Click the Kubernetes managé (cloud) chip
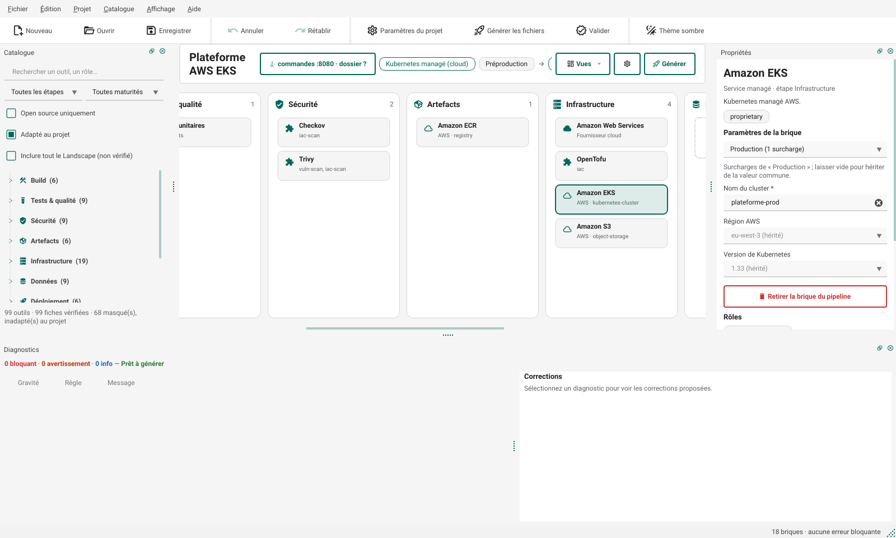This screenshot has height=538, width=896. point(427,64)
